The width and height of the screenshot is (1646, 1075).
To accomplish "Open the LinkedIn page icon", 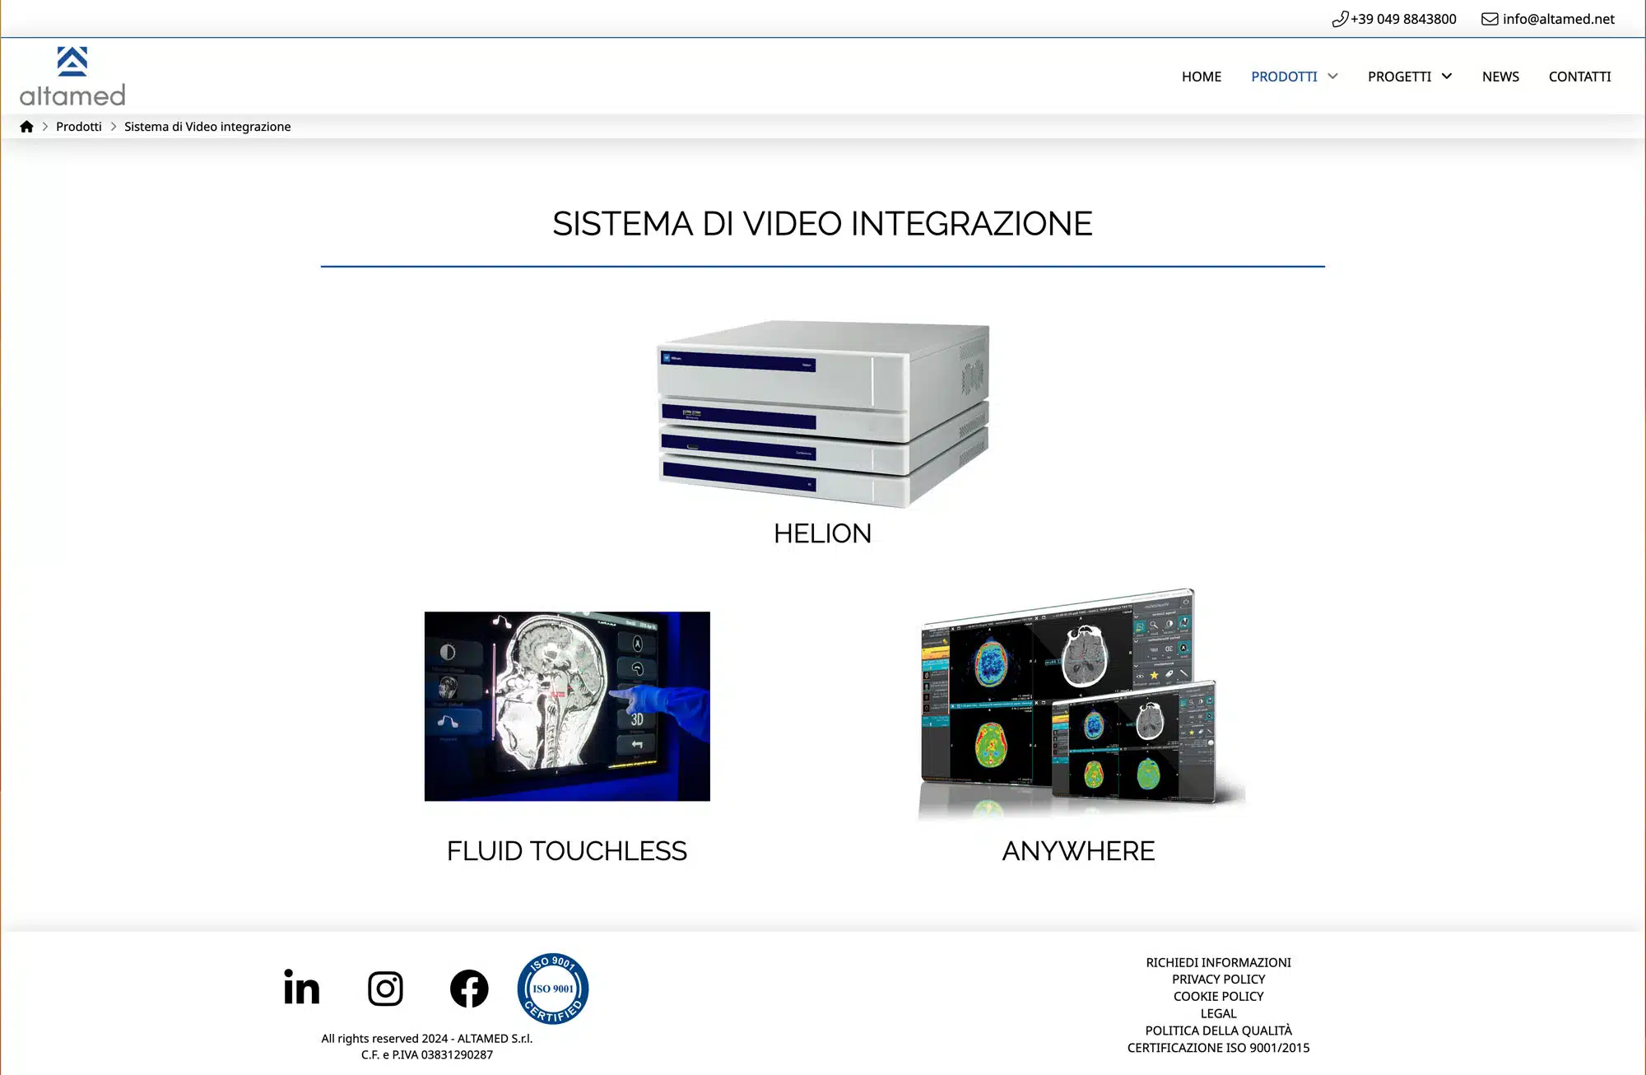I will [301, 988].
